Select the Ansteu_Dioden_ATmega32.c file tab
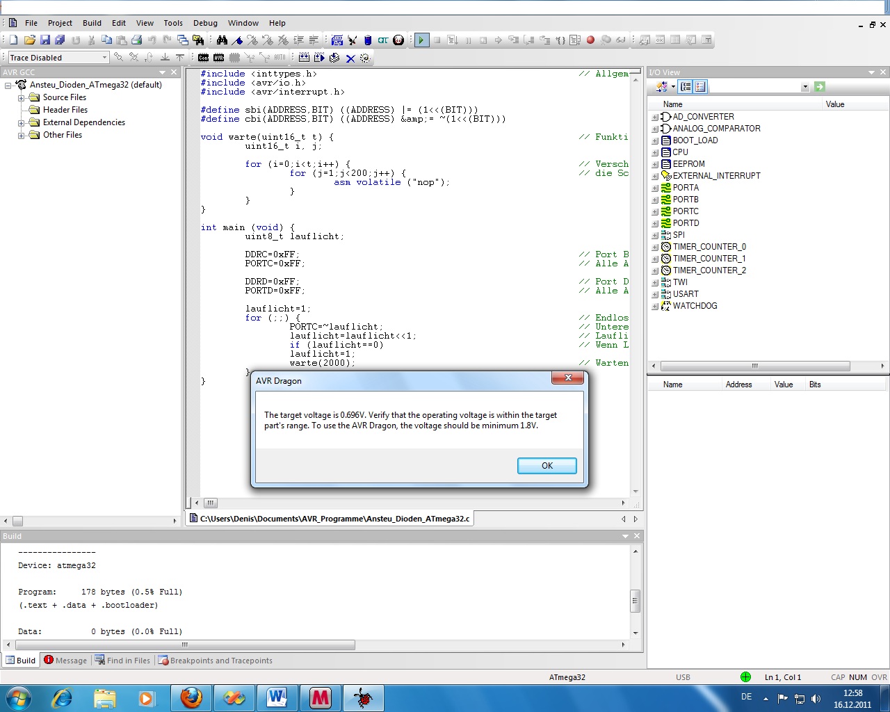 [331, 519]
